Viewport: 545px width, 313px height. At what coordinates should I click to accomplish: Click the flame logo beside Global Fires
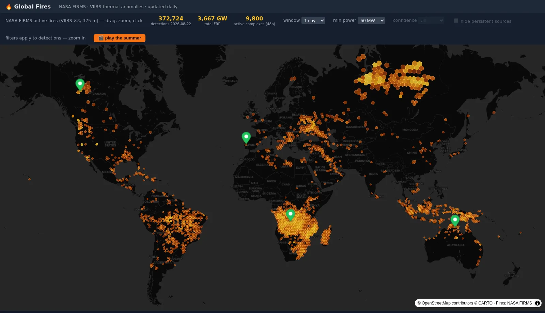pos(9,7)
